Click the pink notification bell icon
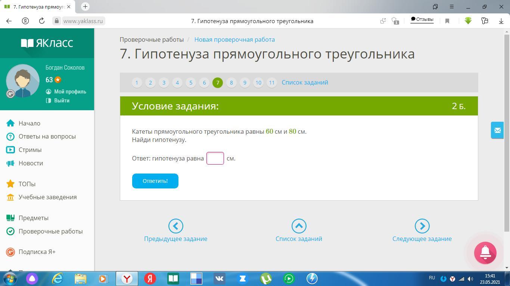The height and width of the screenshot is (286, 510). pos(485,253)
